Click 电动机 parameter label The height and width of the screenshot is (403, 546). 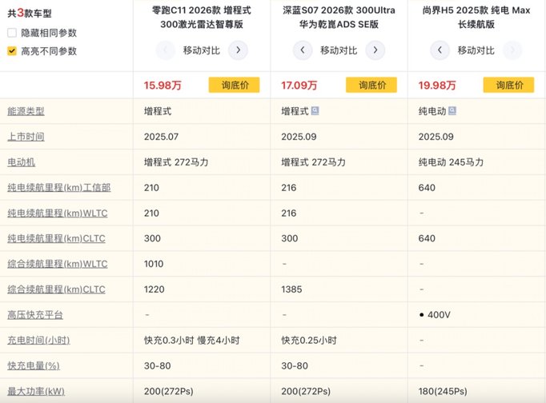click(20, 162)
